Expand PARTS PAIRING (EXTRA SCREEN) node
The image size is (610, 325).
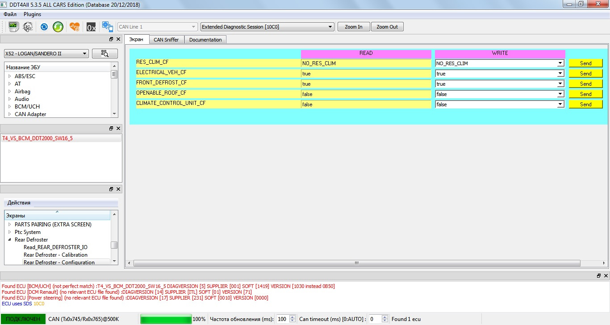(x=9, y=225)
